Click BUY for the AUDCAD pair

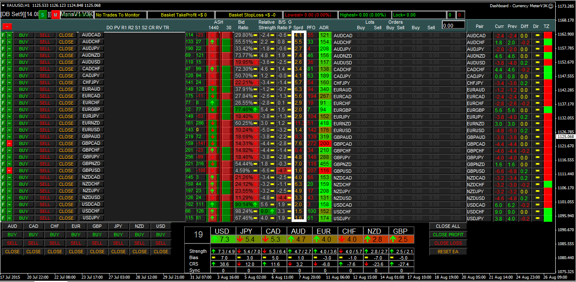tap(24, 35)
